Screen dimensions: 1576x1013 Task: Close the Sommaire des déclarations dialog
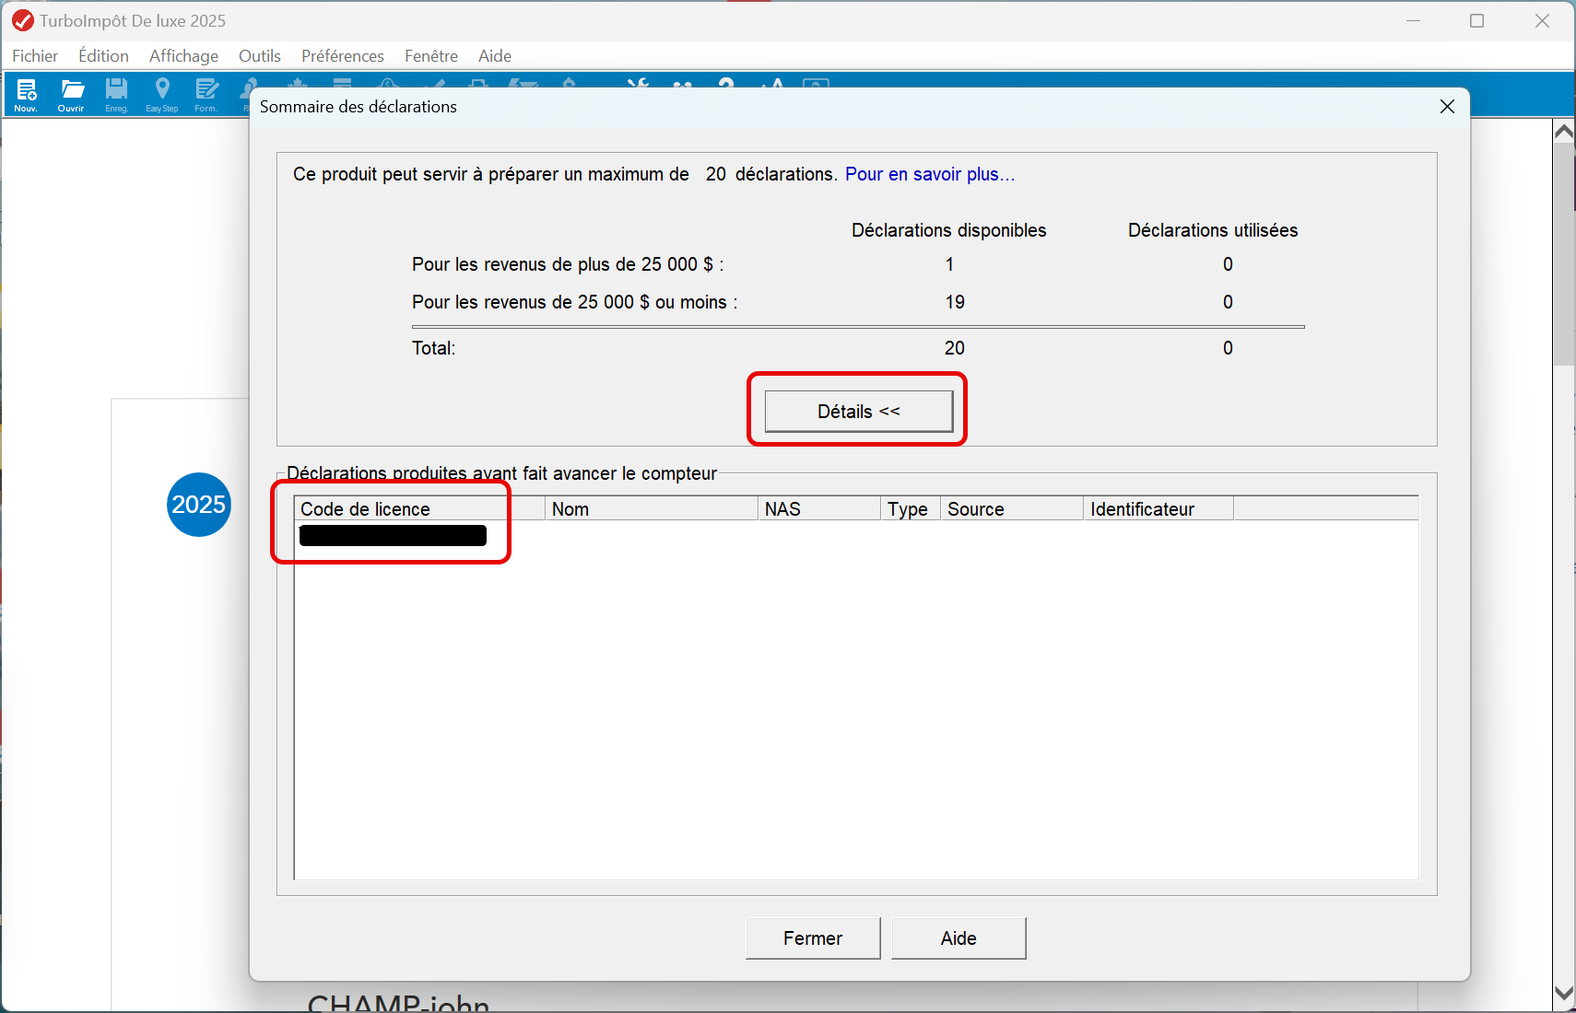click(1447, 107)
